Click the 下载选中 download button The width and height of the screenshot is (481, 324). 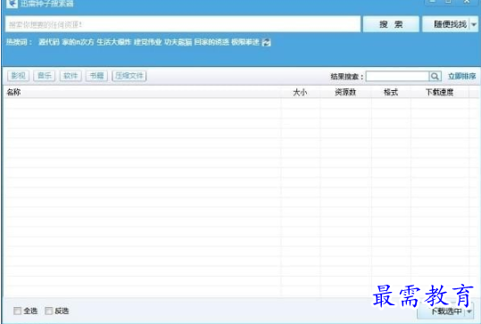click(442, 312)
